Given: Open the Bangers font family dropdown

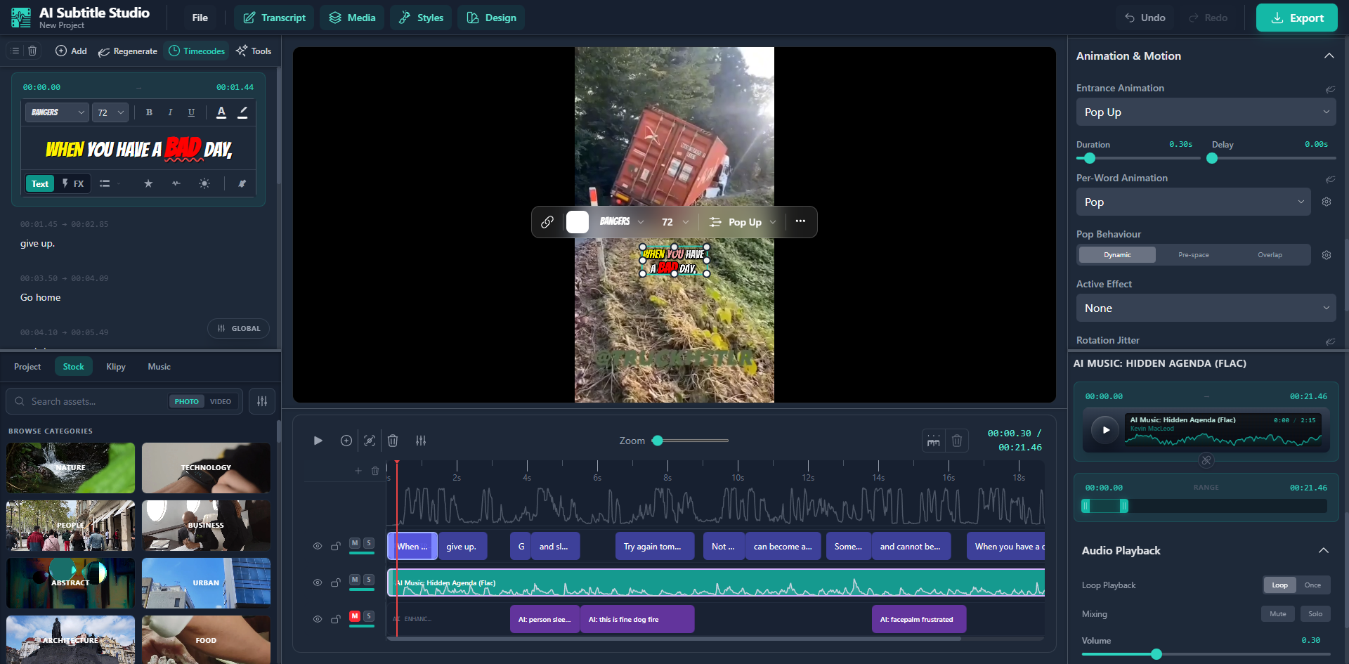Looking at the screenshot, I should pyautogui.click(x=56, y=112).
